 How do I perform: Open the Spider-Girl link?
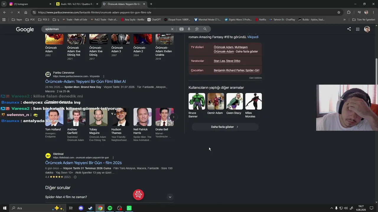pos(252,70)
